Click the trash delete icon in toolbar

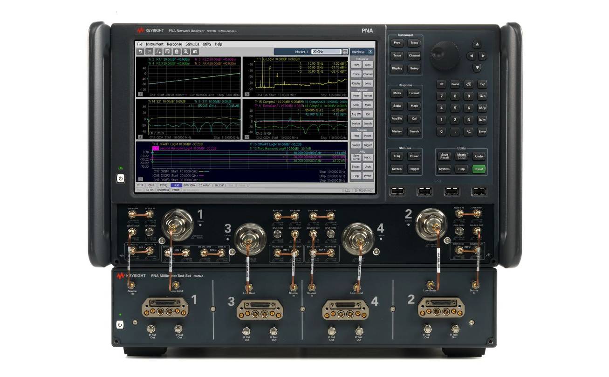tap(177, 52)
